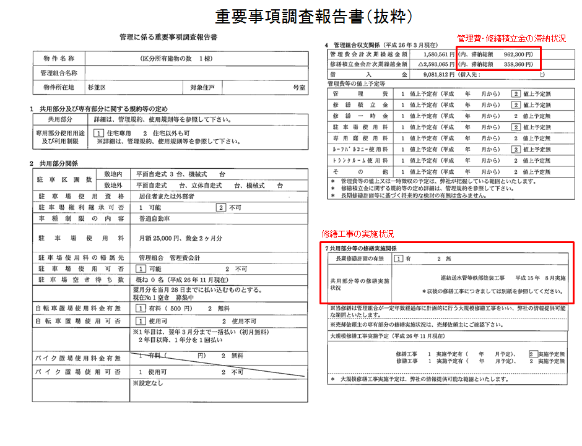Select boxed 2 値上予定無 in 修繕積立金 row
582x446 pixels.
coord(531,105)
